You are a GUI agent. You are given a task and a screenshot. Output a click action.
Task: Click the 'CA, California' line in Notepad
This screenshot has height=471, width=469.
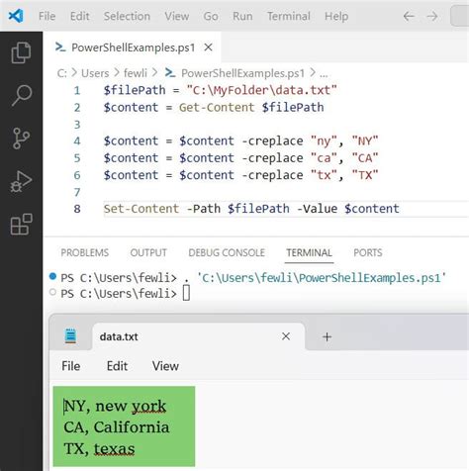coord(117,427)
